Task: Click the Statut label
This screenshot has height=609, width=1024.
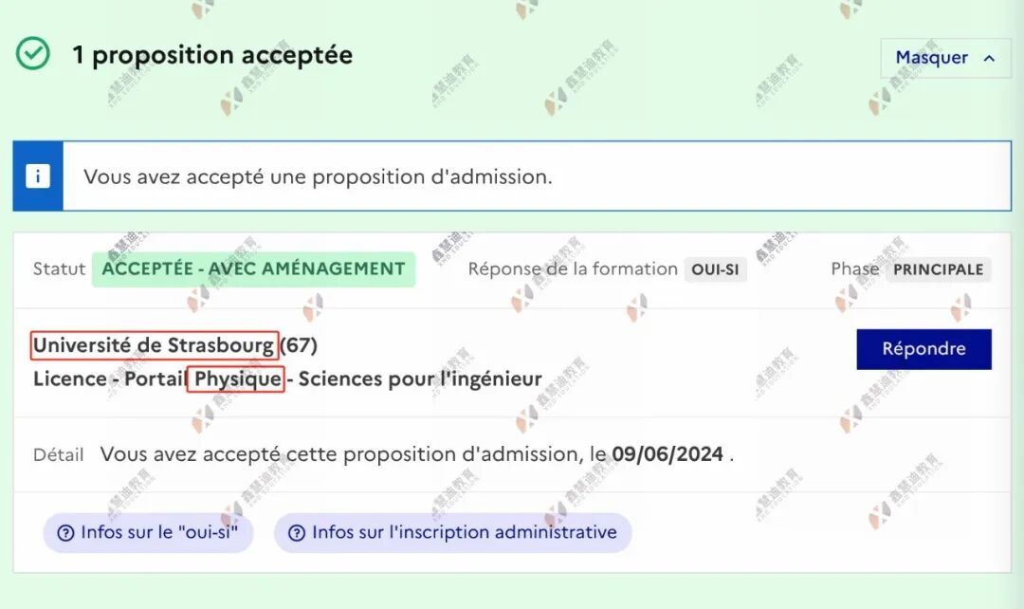Action: tap(60, 269)
